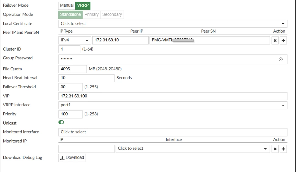This screenshot has height=172, width=296.
Task: Add a new Monitored IP row
Action: click(x=283, y=149)
